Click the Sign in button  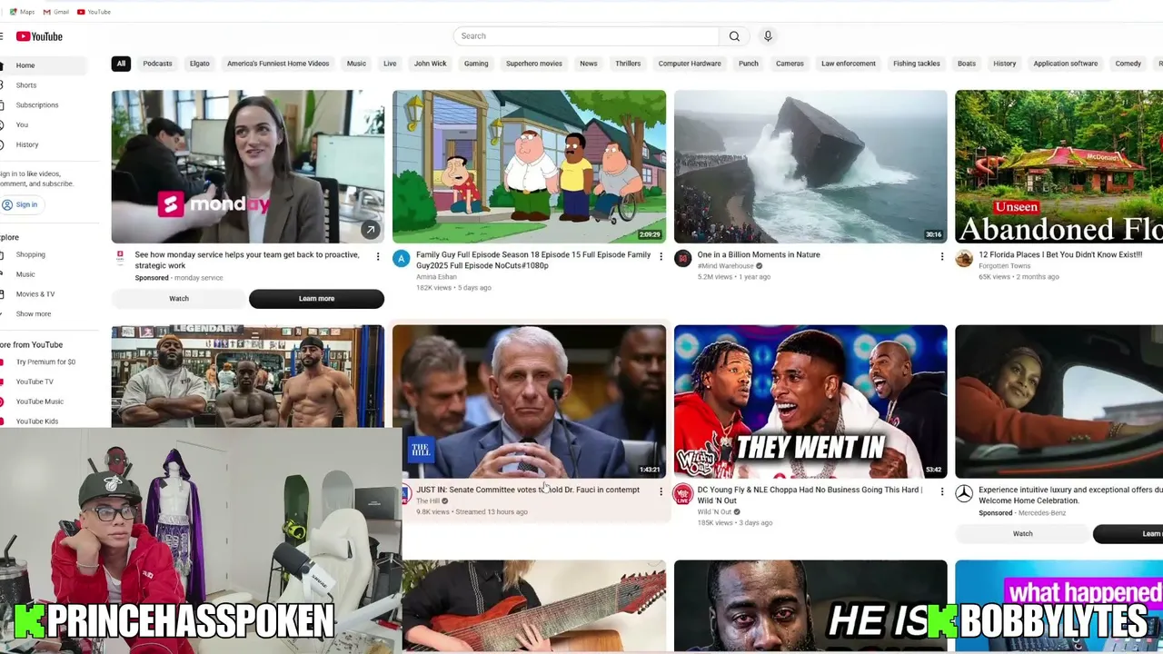pyautogui.click(x=20, y=204)
